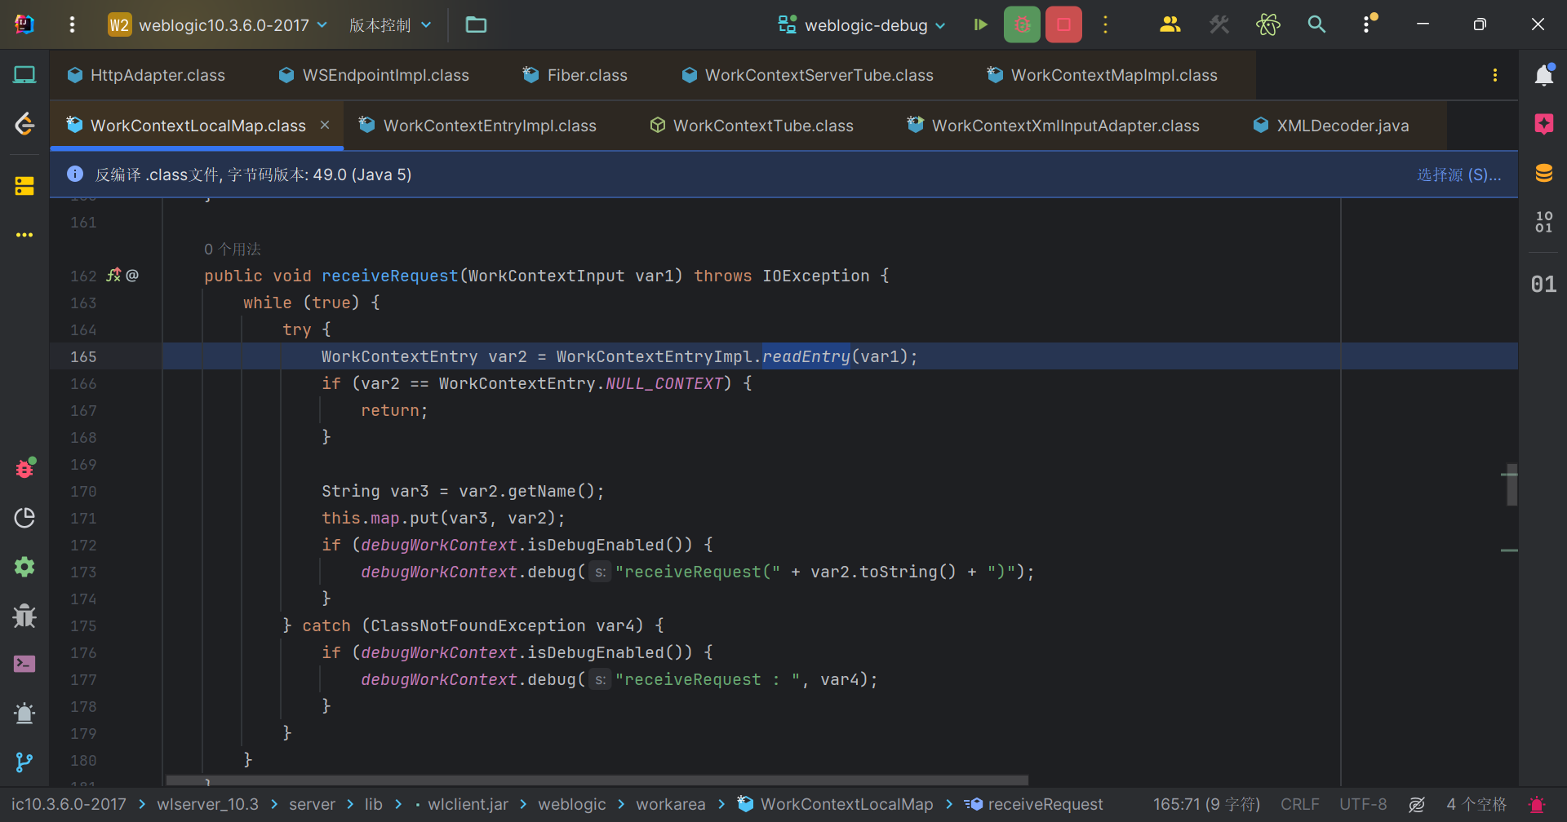Screen dimensions: 1567x822
Task: Click the CRLF line separator status
Action: 1300,804
